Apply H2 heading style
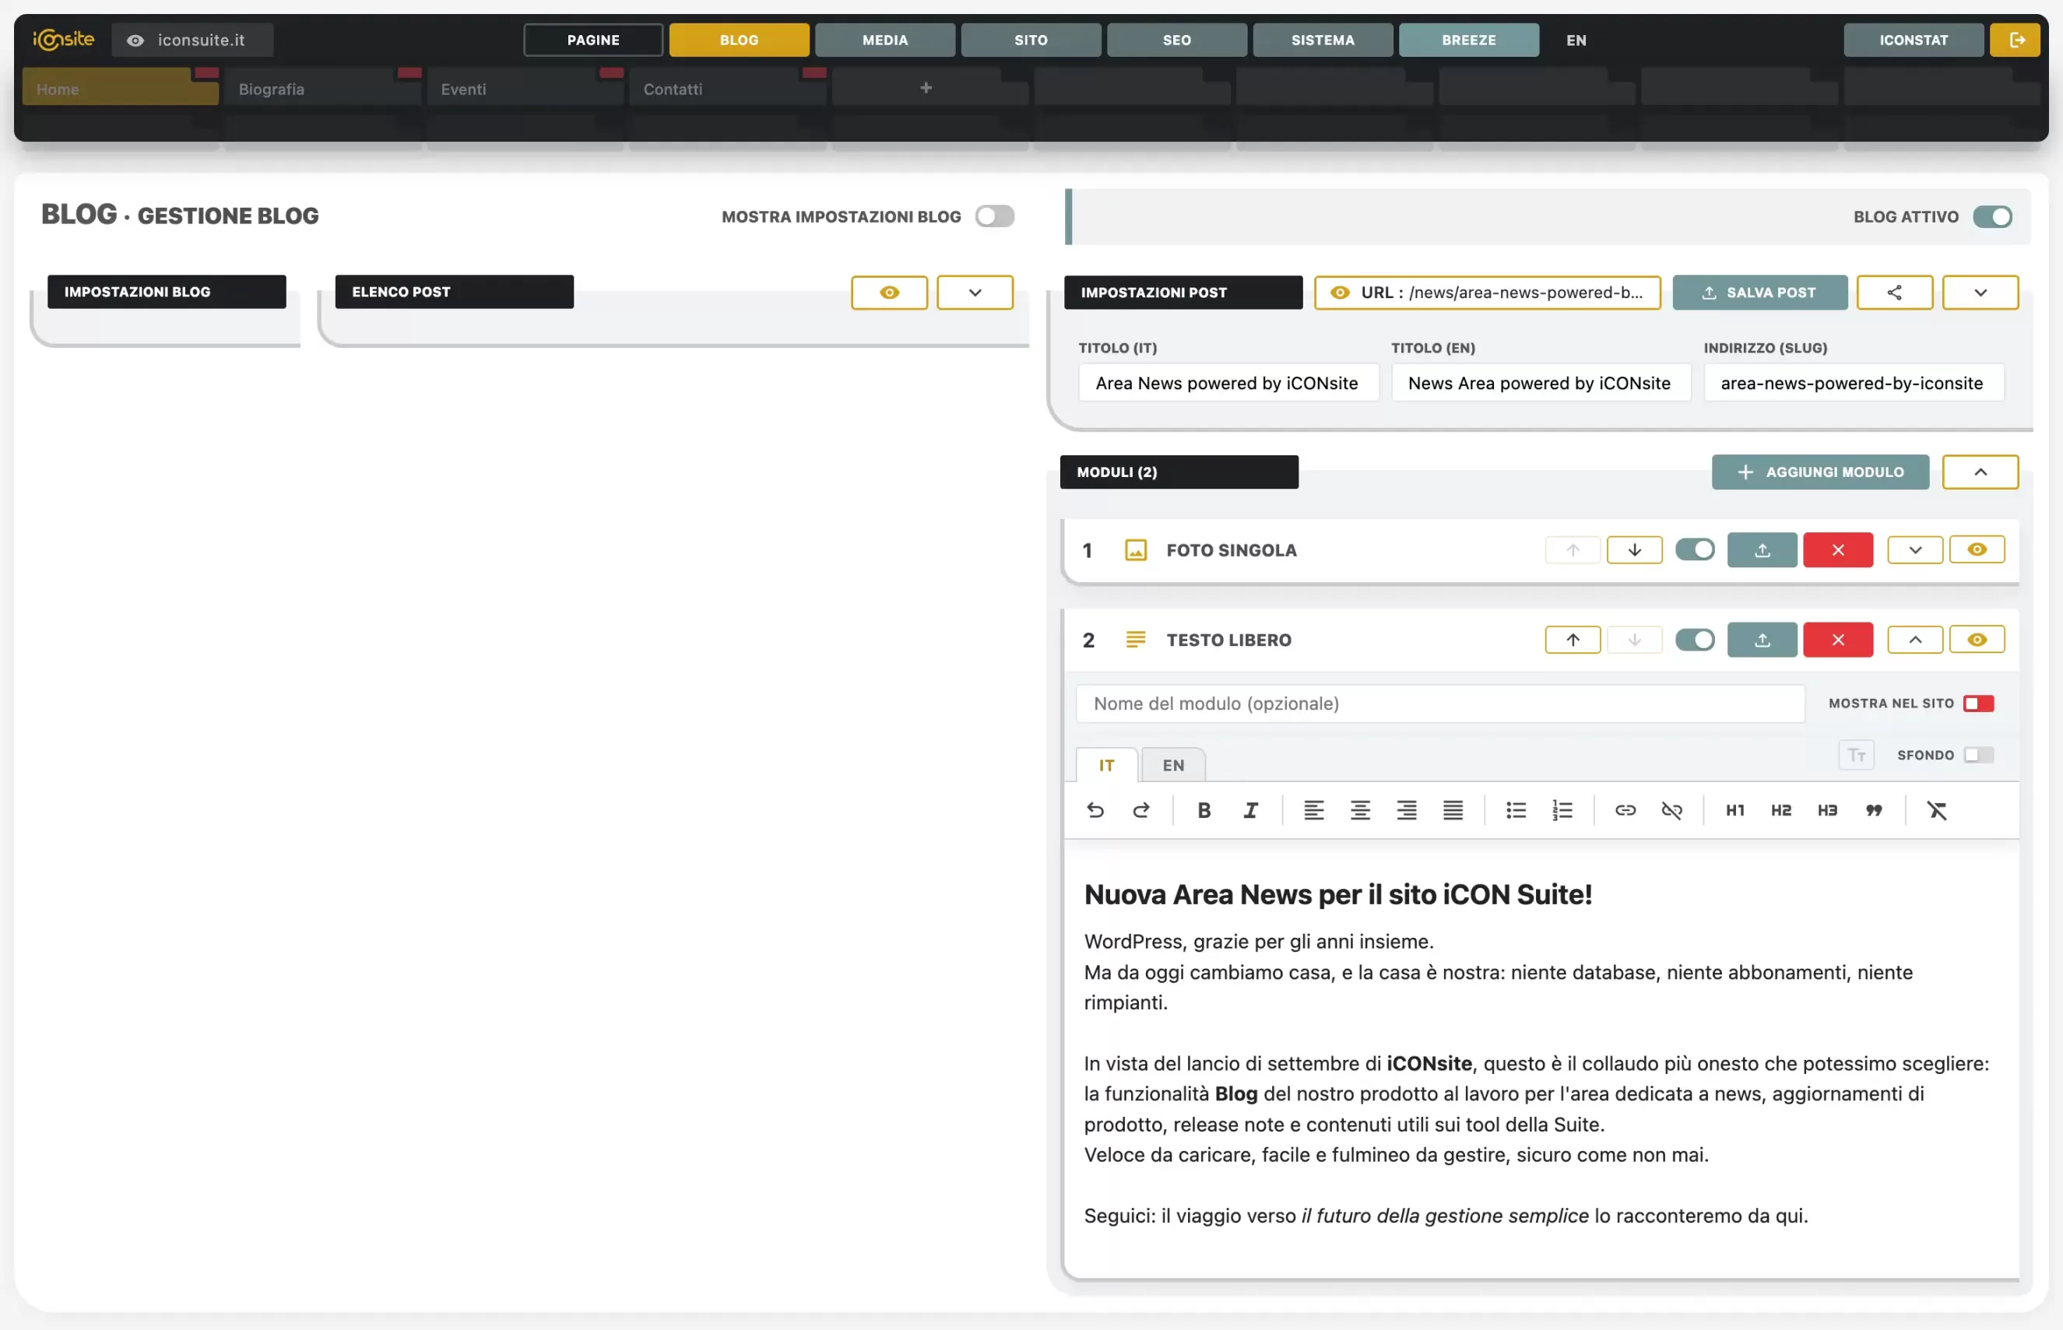 1781,810
